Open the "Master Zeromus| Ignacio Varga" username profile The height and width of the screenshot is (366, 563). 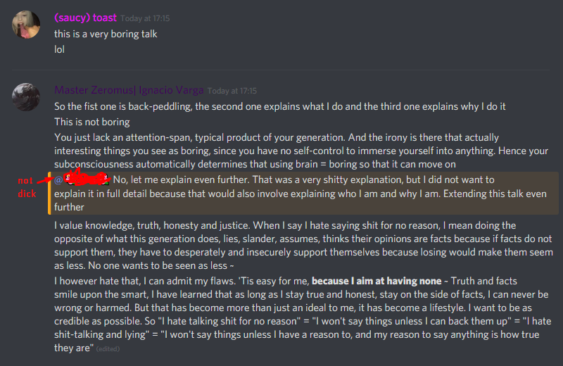pos(129,90)
